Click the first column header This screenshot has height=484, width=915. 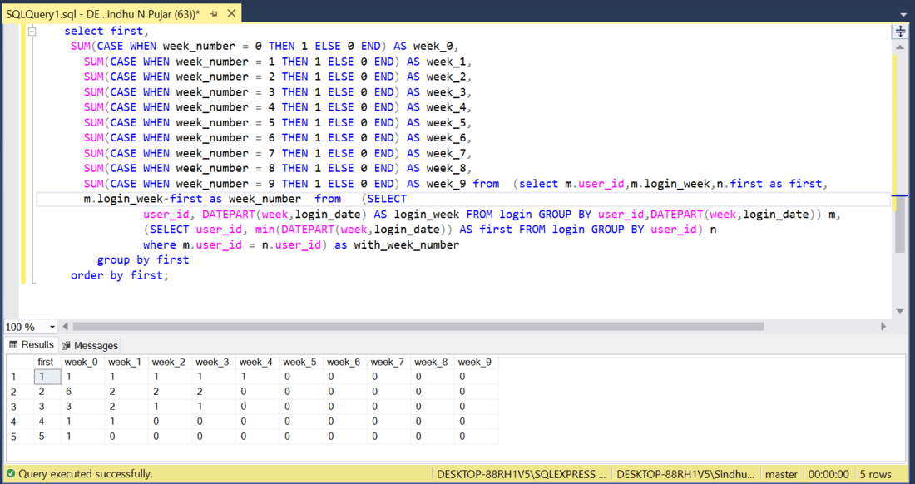pyautogui.click(x=47, y=362)
